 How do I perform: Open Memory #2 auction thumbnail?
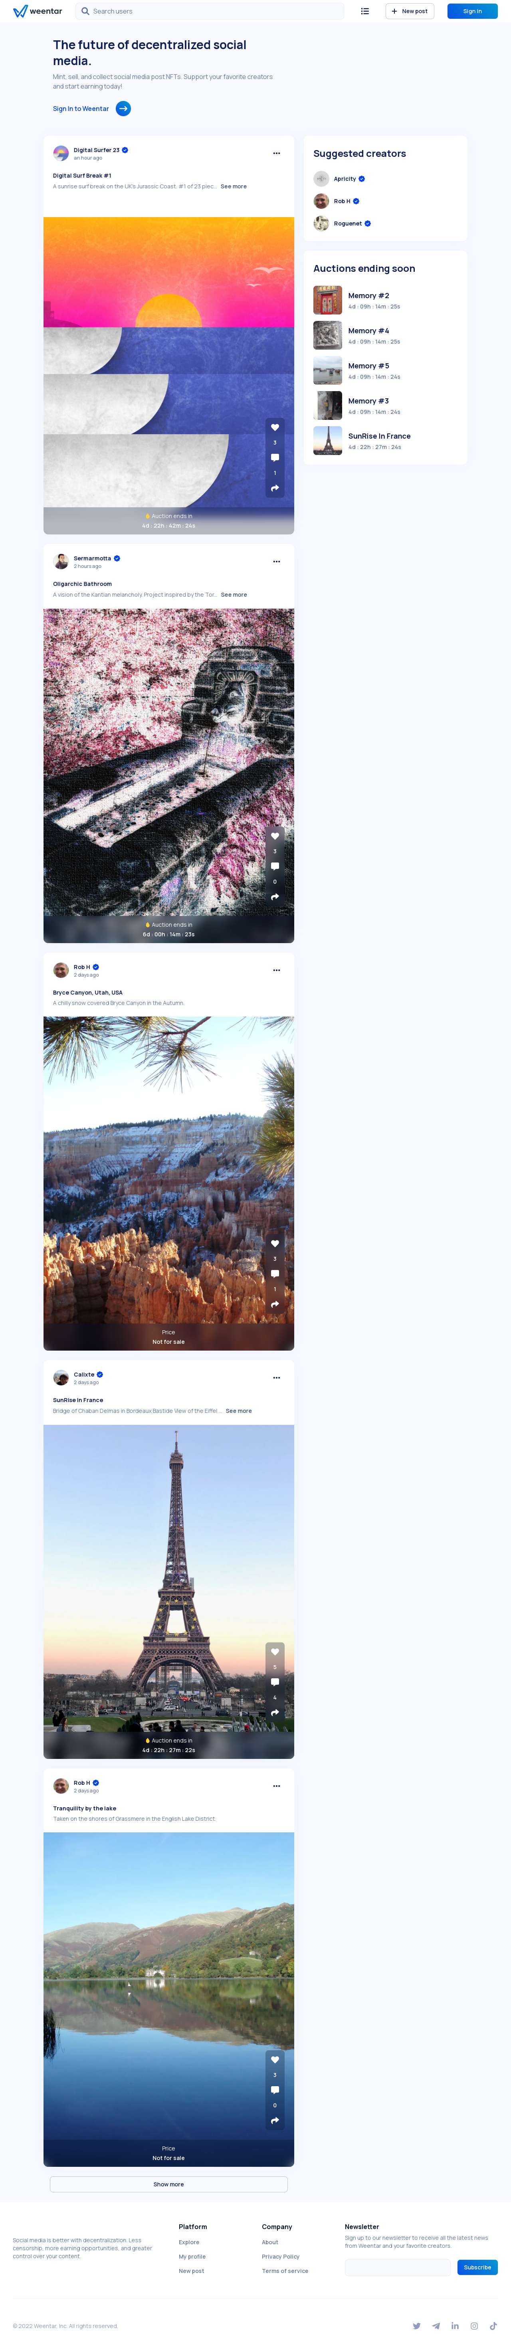tap(328, 300)
